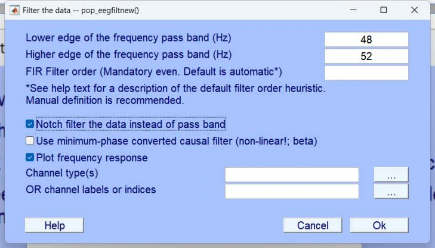Click the FIR Filter order input box

(366, 73)
